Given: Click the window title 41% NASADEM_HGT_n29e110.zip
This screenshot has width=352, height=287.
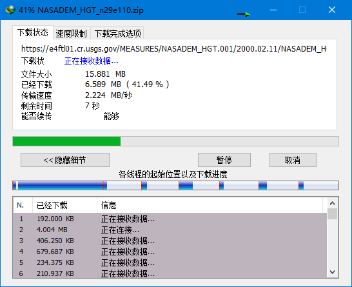Looking at the screenshot, I should (x=81, y=10).
